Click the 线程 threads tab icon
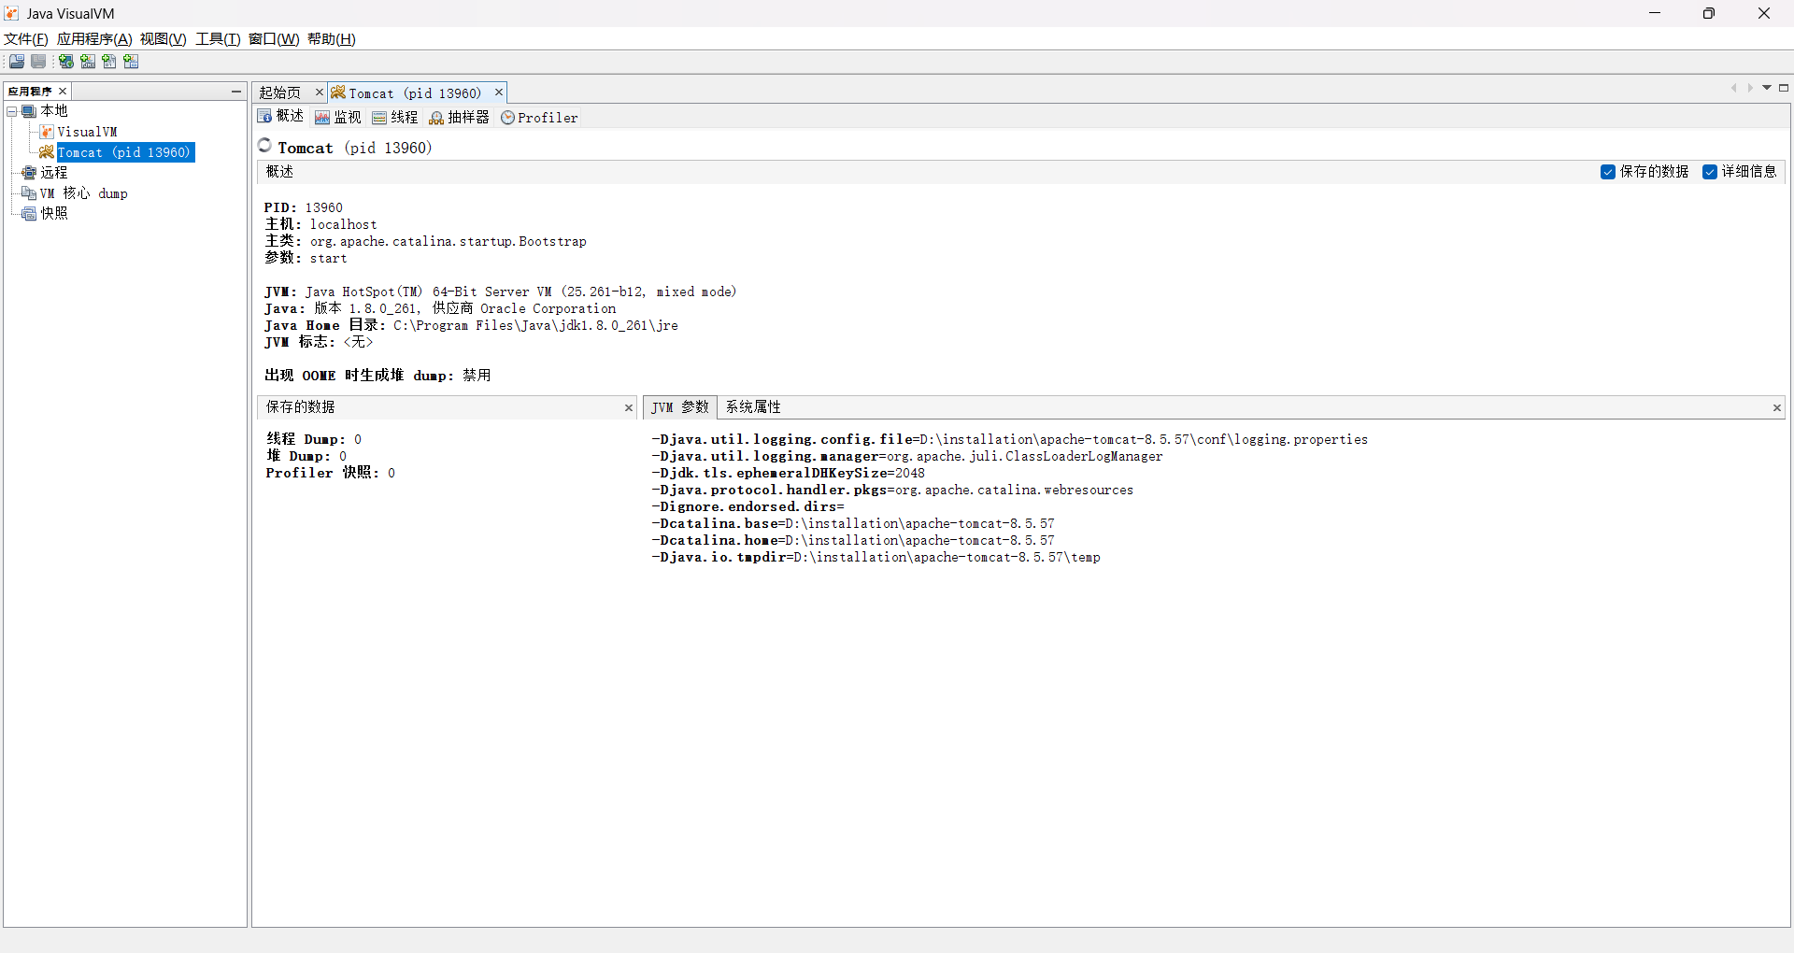Image resolution: width=1794 pixels, height=953 pixels. [x=379, y=118]
